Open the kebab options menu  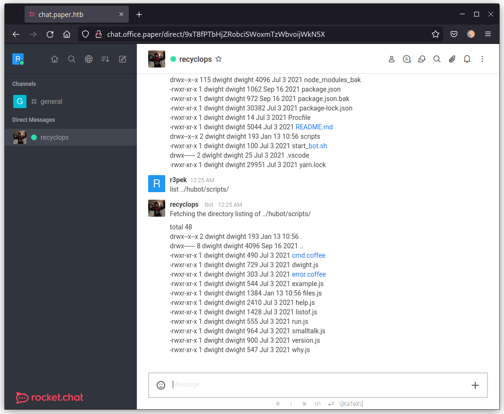(482, 59)
